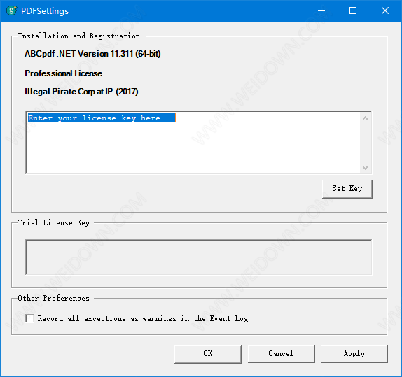This screenshot has height=377, width=402.
Task: Click the Trial License Key field
Action: coord(199,257)
